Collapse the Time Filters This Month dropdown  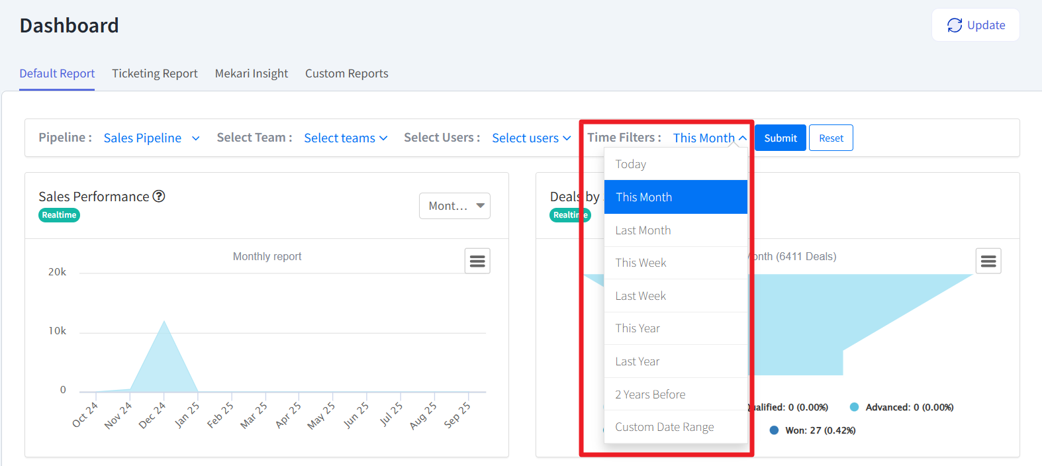pos(710,138)
